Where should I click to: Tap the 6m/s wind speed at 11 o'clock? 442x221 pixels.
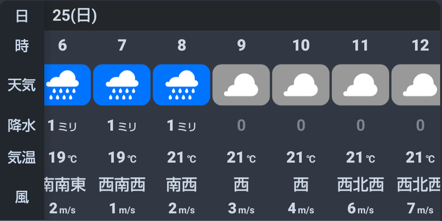361,209
